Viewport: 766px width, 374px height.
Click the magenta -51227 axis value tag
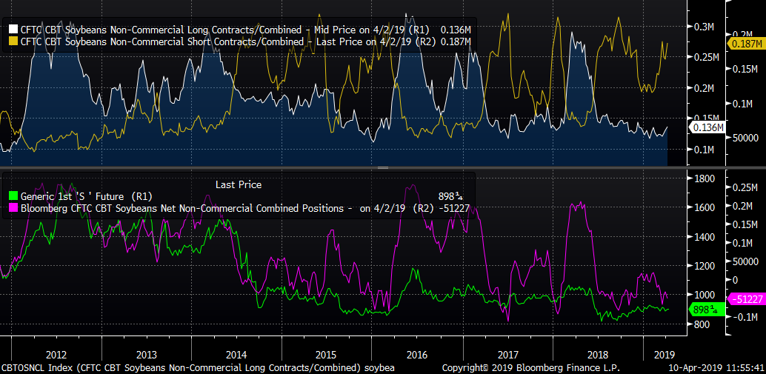pyautogui.click(x=747, y=298)
